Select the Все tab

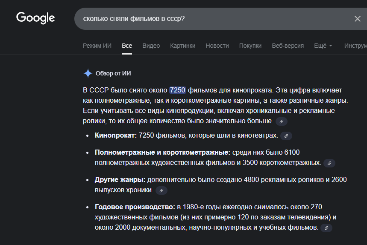[127, 46]
